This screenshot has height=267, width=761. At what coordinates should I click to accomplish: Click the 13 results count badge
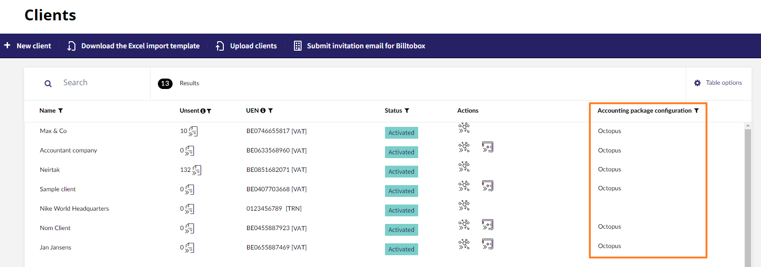[165, 83]
